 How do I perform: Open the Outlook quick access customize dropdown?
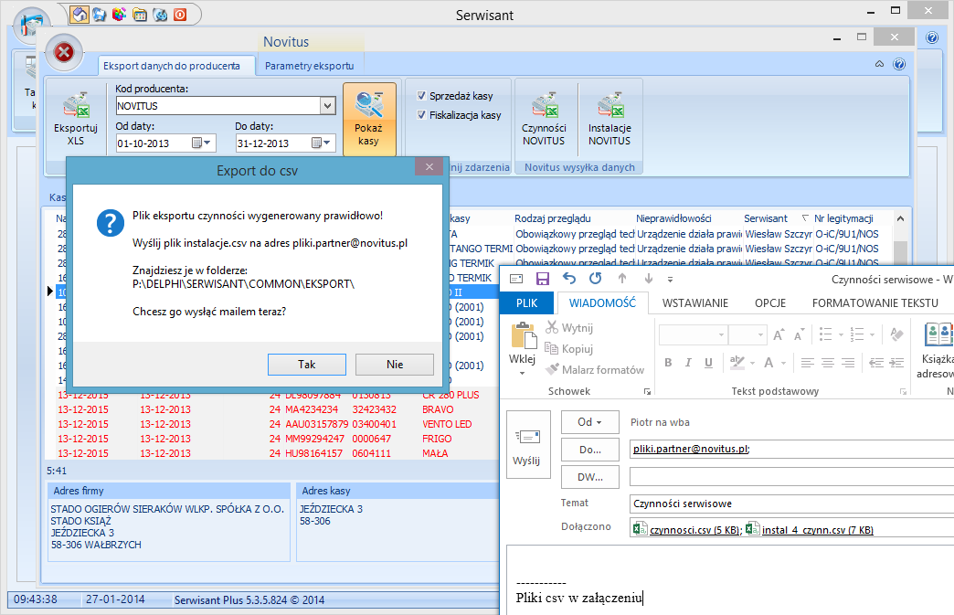click(x=670, y=280)
